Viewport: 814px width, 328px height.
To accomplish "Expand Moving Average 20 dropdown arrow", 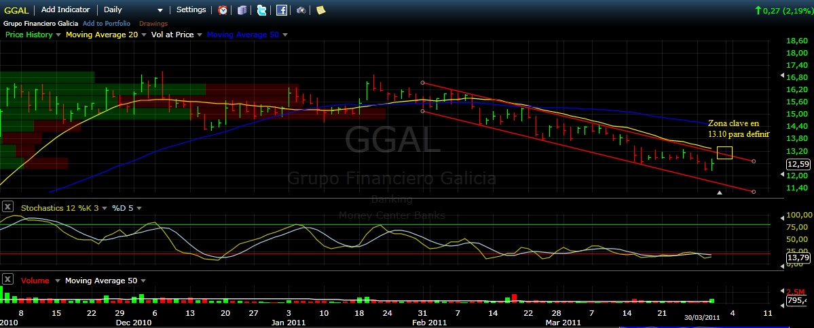I will pos(143,35).
